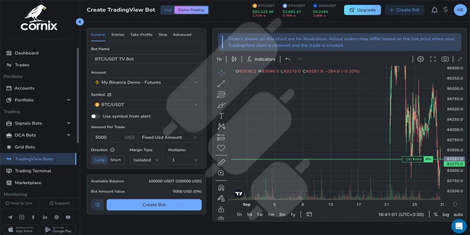Show Direction info tooltip icon
Screen dimensions: 470x235
pyautogui.click(x=112, y=150)
